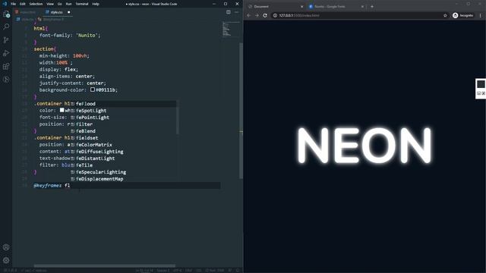Screen dimensions: 486x273
Task: Open the Search view in activity bar
Action: click(x=6, y=27)
